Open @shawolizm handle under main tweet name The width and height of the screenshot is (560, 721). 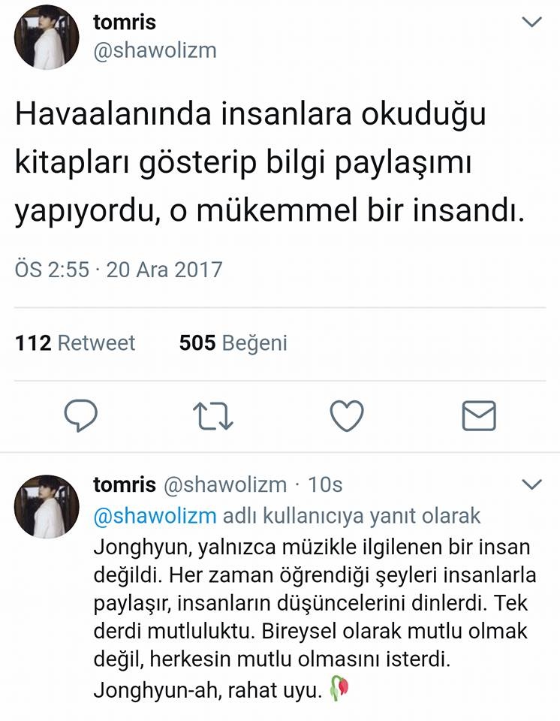click(x=155, y=50)
